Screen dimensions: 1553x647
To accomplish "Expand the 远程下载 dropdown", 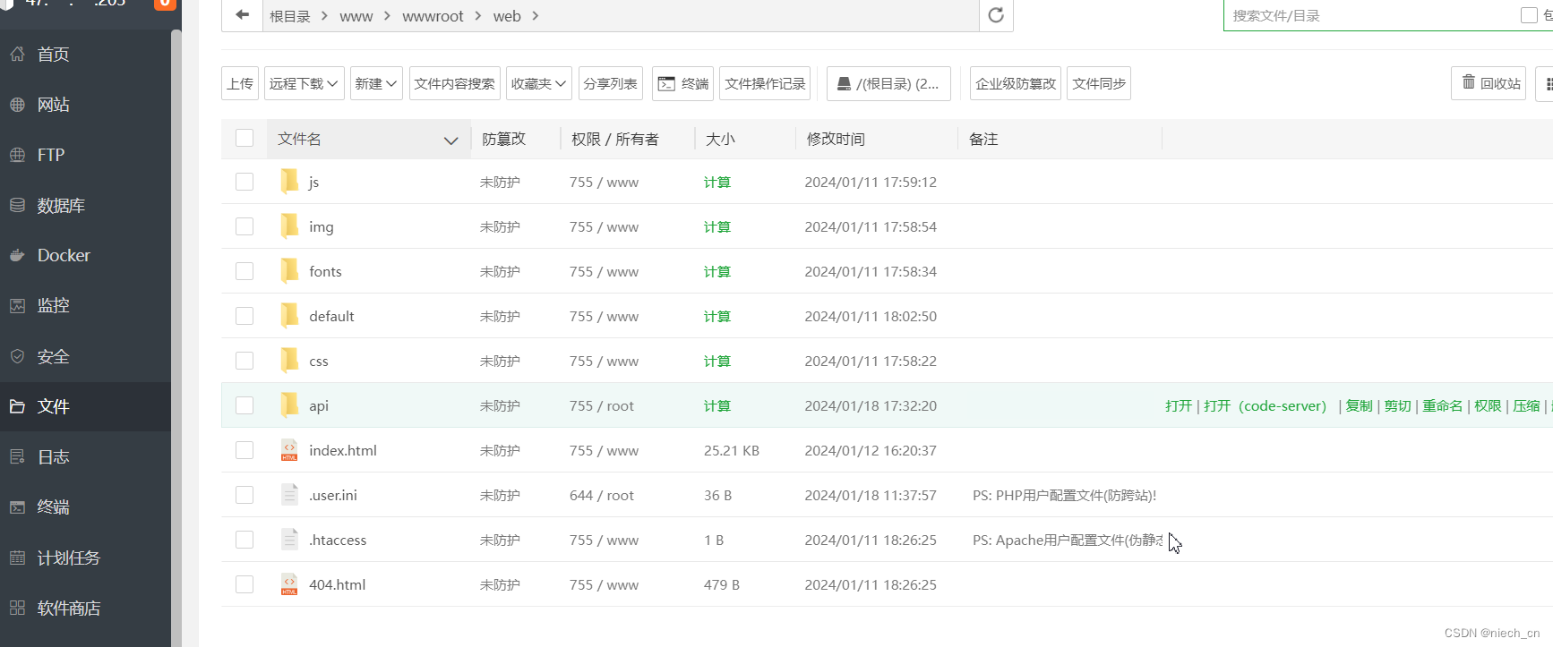I will (305, 83).
